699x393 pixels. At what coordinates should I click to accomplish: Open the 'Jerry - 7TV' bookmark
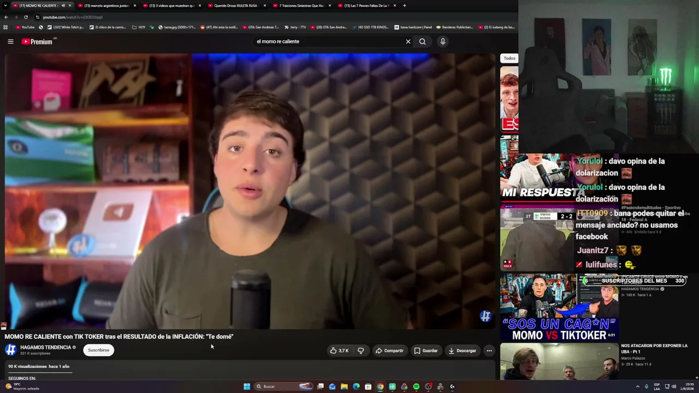[x=295, y=27]
